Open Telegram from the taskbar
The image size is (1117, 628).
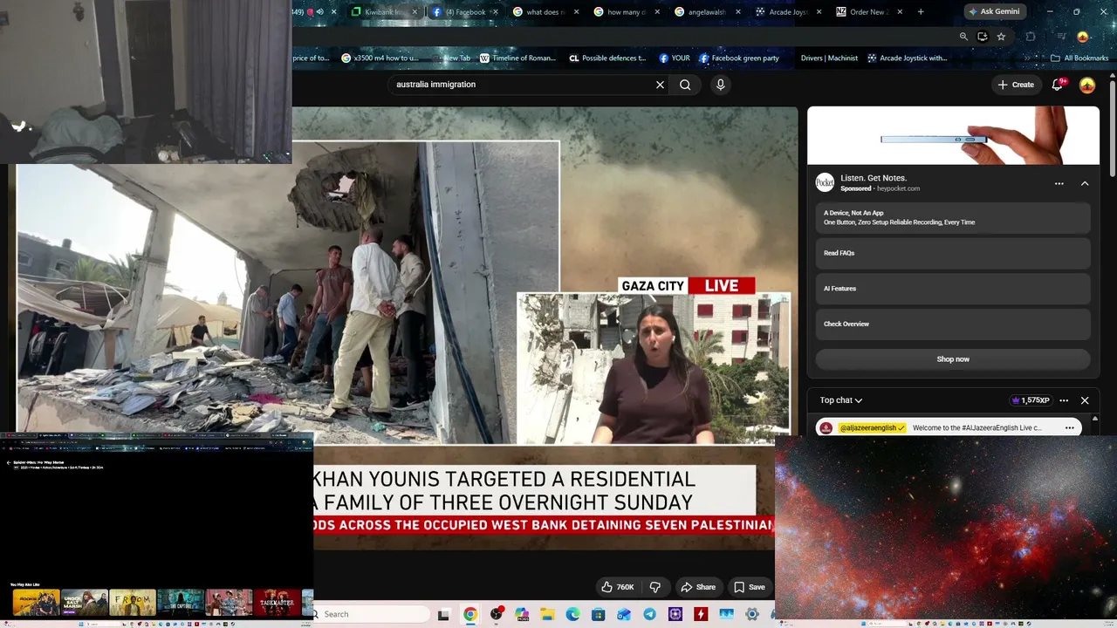tap(649, 615)
